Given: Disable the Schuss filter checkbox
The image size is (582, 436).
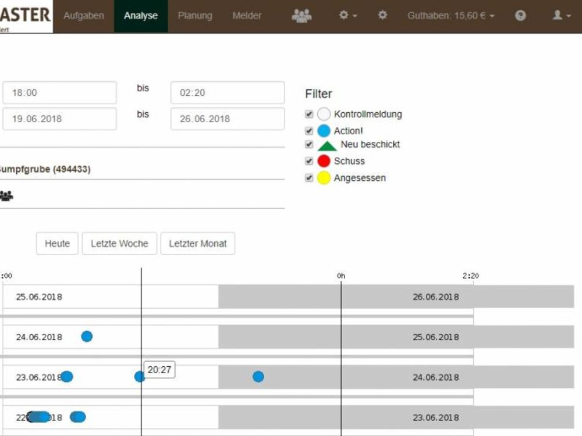Looking at the screenshot, I should [x=309, y=161].
